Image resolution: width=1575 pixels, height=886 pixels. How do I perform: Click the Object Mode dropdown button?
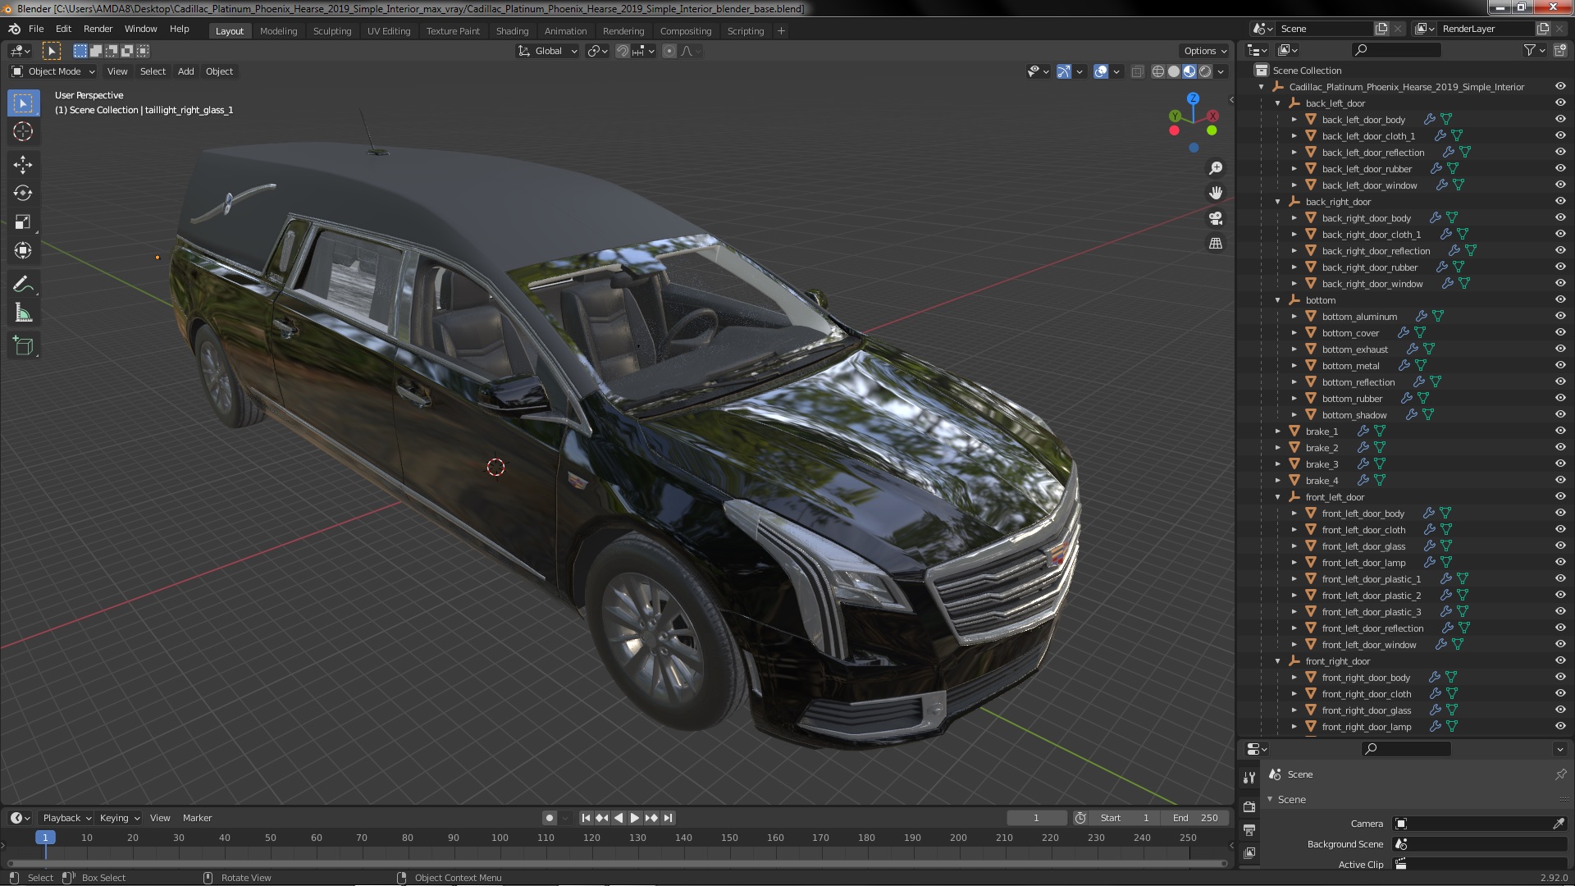point(52,71)
